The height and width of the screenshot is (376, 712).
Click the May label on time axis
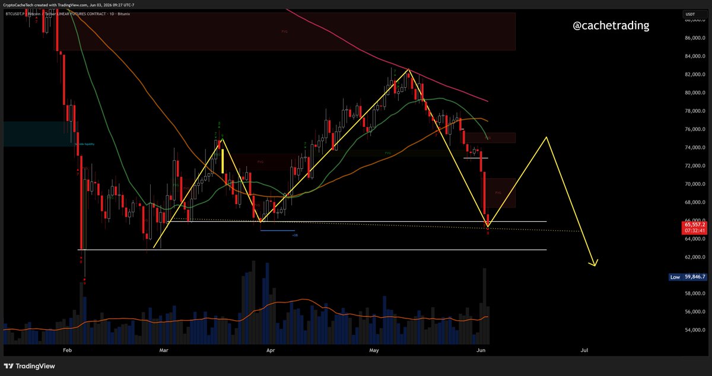(374, 351)
